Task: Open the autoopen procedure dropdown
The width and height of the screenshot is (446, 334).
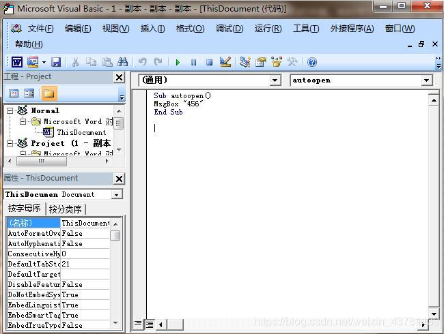Action: click(426, 80)
